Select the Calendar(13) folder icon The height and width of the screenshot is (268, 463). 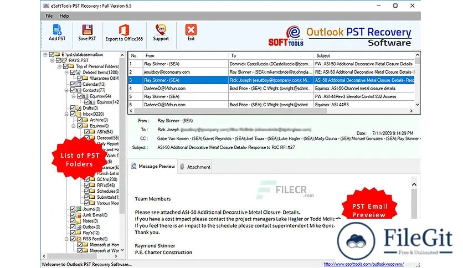[78, 84]
